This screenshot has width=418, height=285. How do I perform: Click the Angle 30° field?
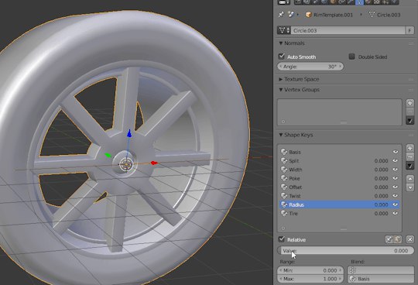[310, 67]
